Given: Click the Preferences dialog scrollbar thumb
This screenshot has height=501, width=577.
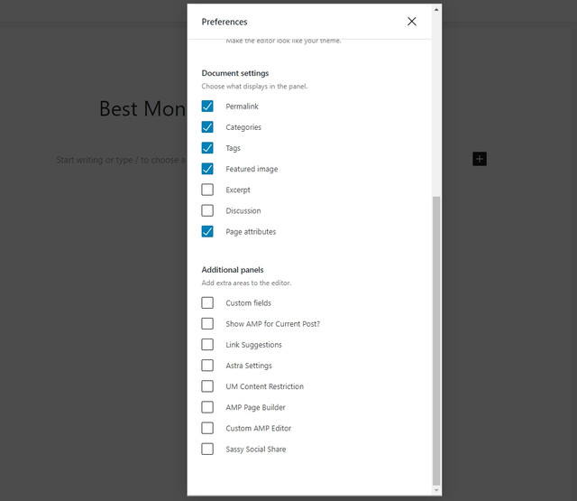Looking at the screenshot, I should coord(436,340).
